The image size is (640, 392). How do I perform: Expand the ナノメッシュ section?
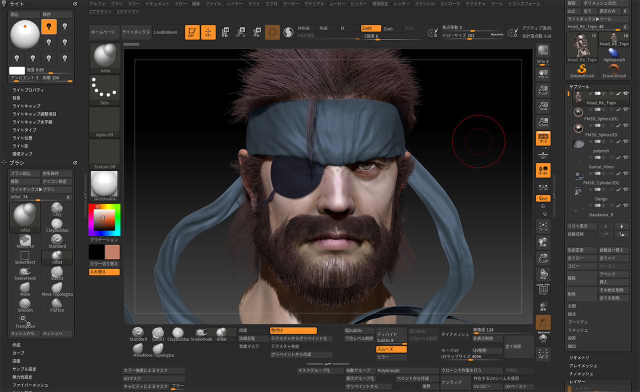tap(581, 374)
